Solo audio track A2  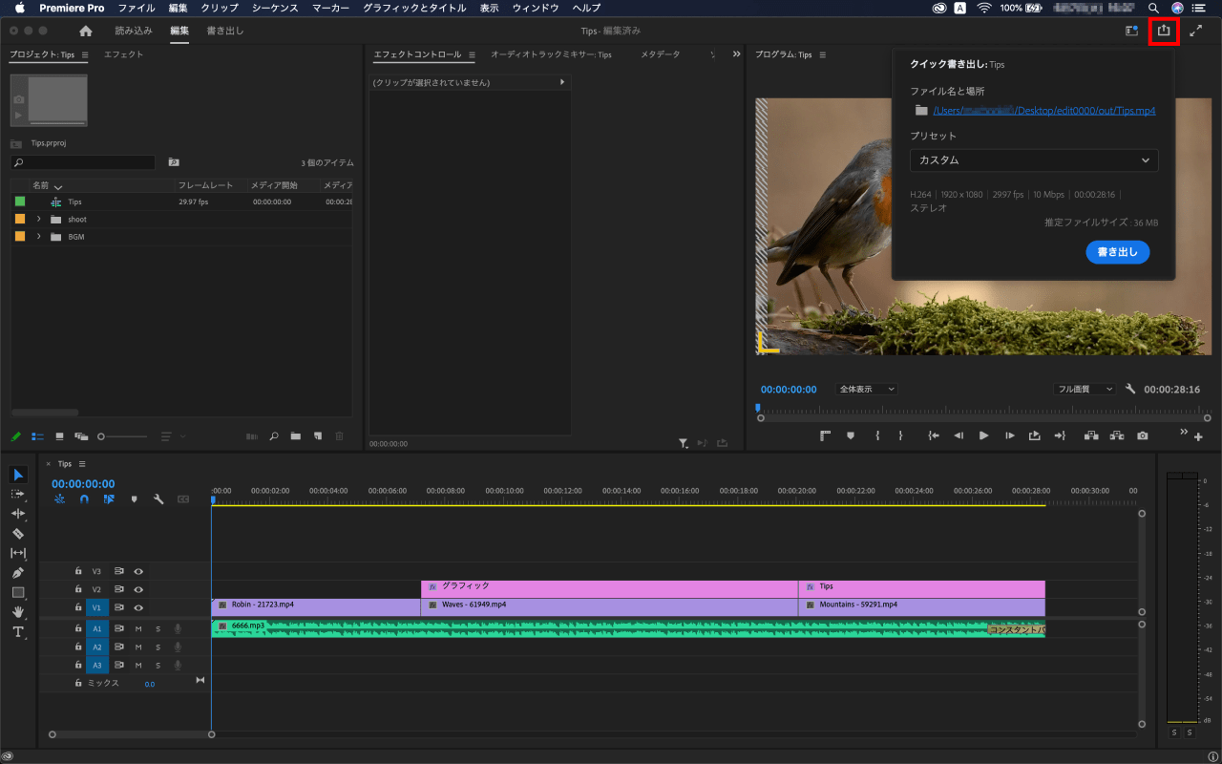[158, 647]
